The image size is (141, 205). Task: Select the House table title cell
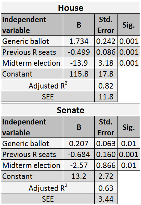pos(70,8)
